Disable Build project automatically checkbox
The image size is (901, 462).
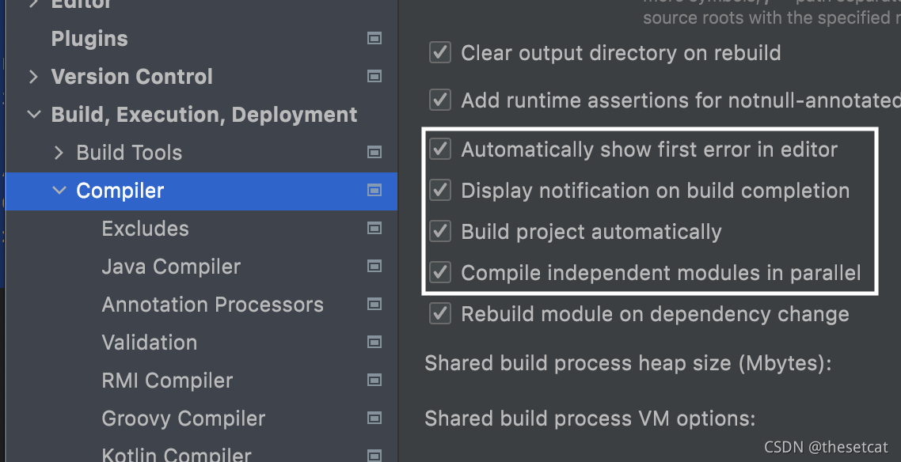(439, 231)
